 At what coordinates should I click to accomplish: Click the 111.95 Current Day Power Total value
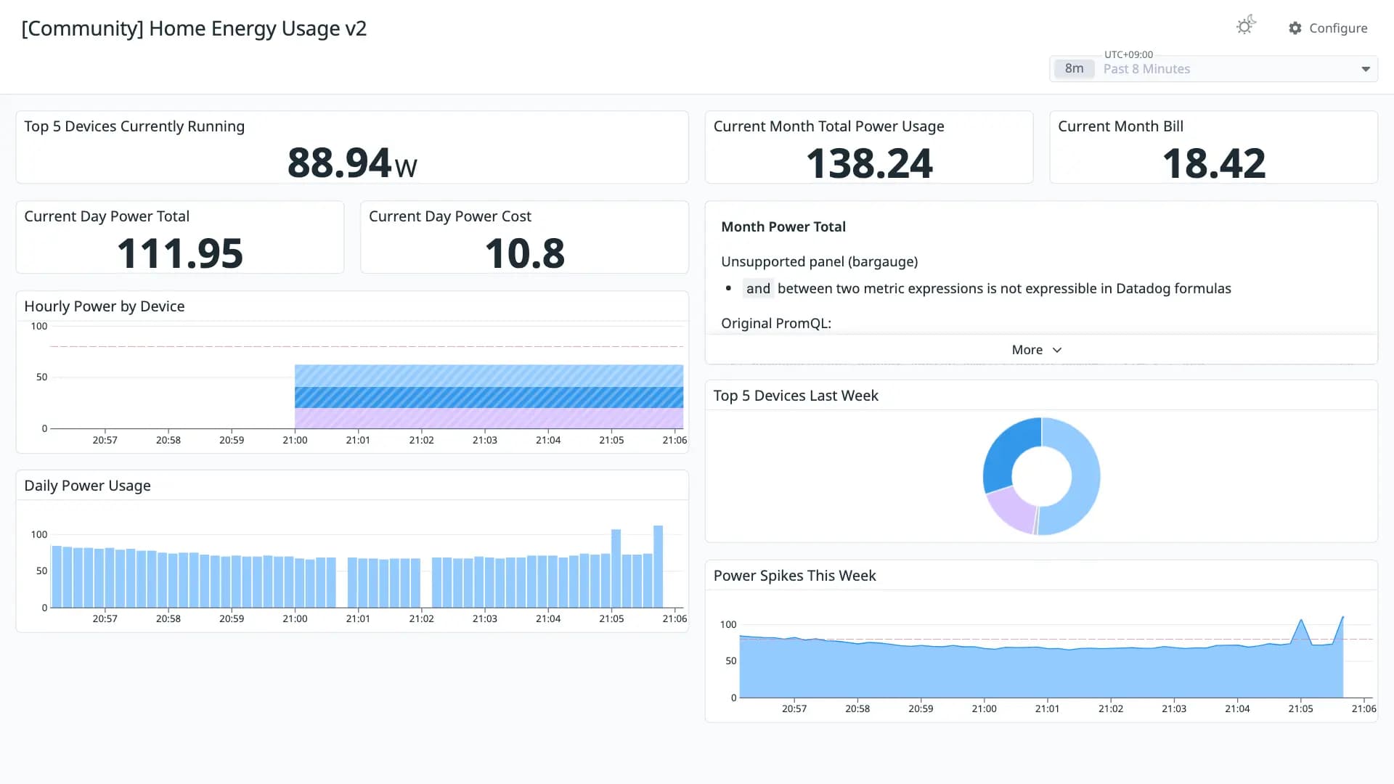pos(180,253)
